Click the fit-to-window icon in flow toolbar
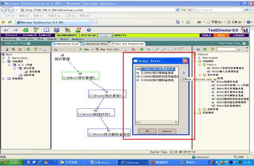Screen dimensions: 254x166 point(171,49)
